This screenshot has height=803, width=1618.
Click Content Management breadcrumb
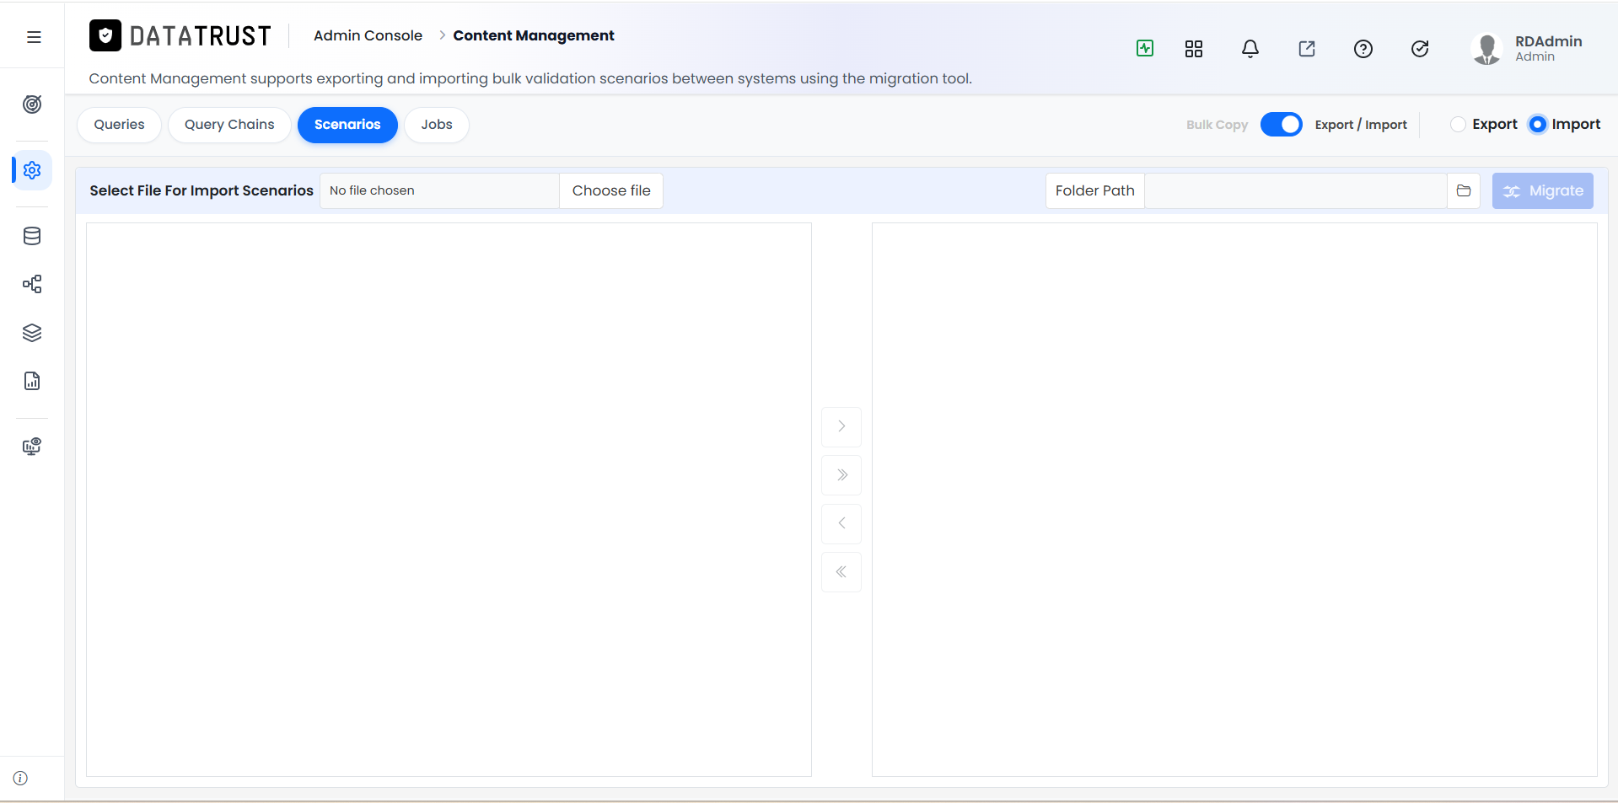[534, 35]
